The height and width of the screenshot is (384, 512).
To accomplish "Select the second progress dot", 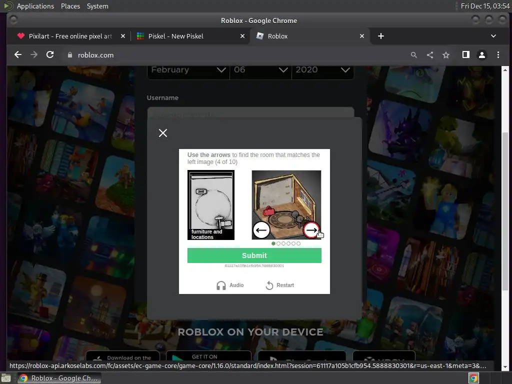I will [x=278, y=243].
